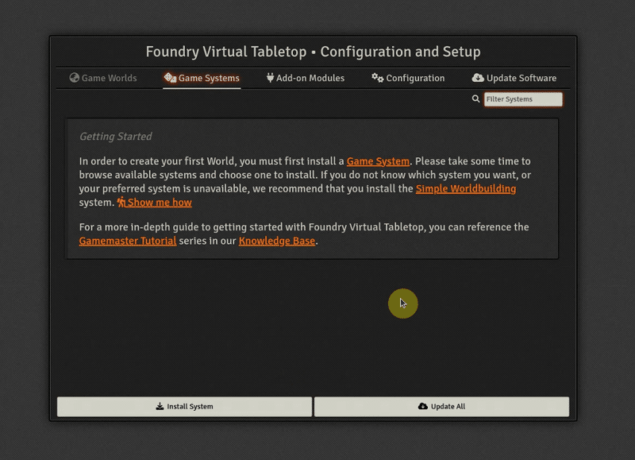Click the Install System button
Image resolution: width=635 pixels, height=460 pixels.
[x=185, y=407]
